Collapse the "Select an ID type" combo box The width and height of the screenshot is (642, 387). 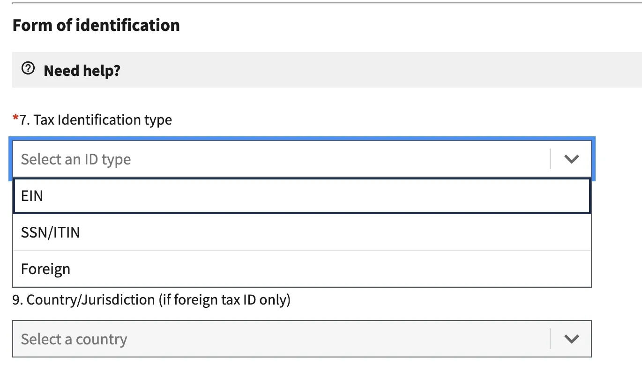click(302, 159)
